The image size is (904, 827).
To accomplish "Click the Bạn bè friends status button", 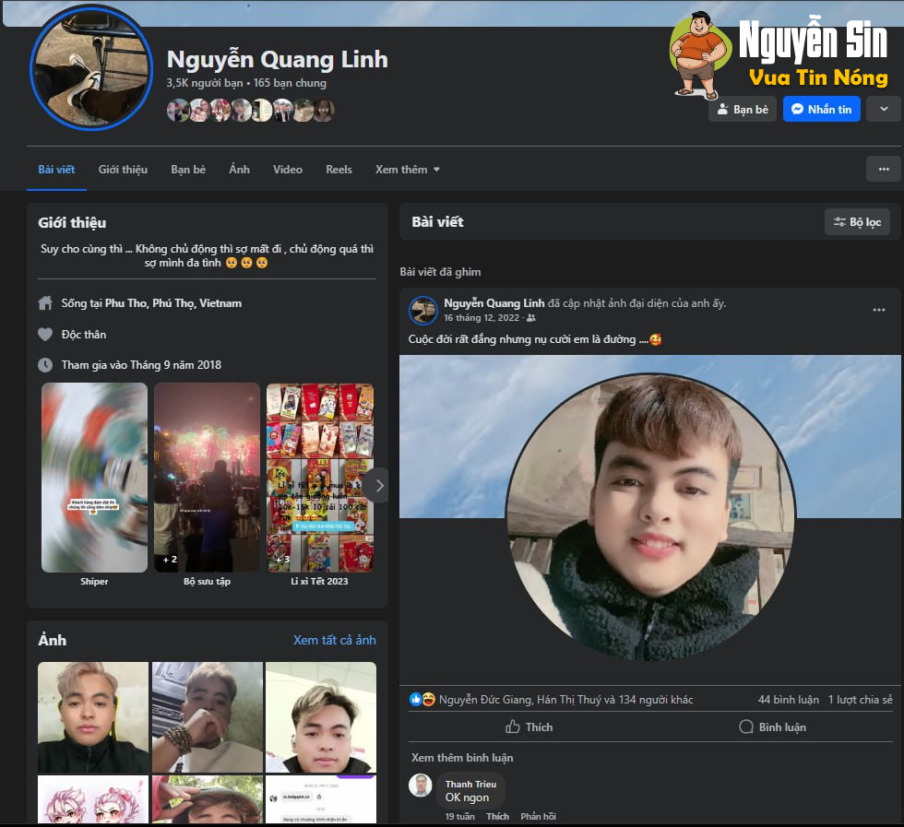I will pos(742,109).
